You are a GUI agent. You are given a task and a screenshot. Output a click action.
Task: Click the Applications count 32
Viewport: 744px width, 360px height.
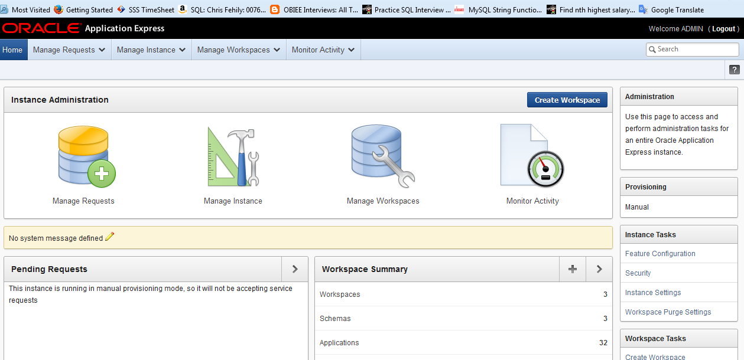click(x=603, y=343)
